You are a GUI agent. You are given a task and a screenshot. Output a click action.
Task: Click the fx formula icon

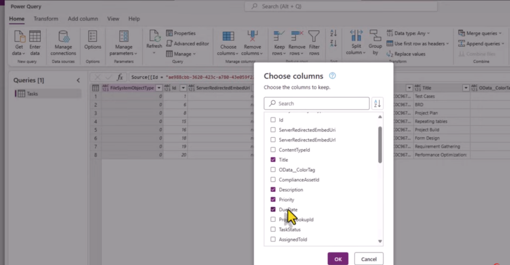point(120,77)
